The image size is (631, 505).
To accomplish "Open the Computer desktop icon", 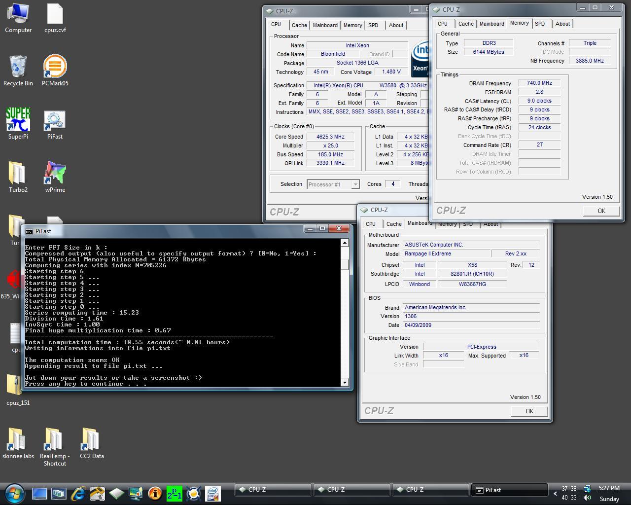I will click(x=18, y=18).
